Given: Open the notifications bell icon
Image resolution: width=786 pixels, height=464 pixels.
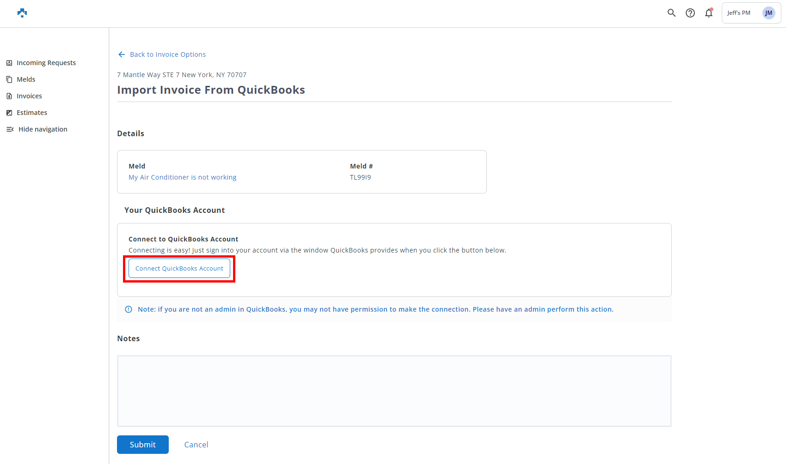Looking at the screenshot, I should click(x=708, y=13).
